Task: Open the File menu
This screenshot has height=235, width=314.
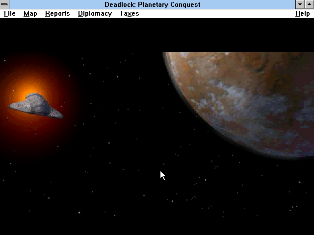Action: (10, 14)
